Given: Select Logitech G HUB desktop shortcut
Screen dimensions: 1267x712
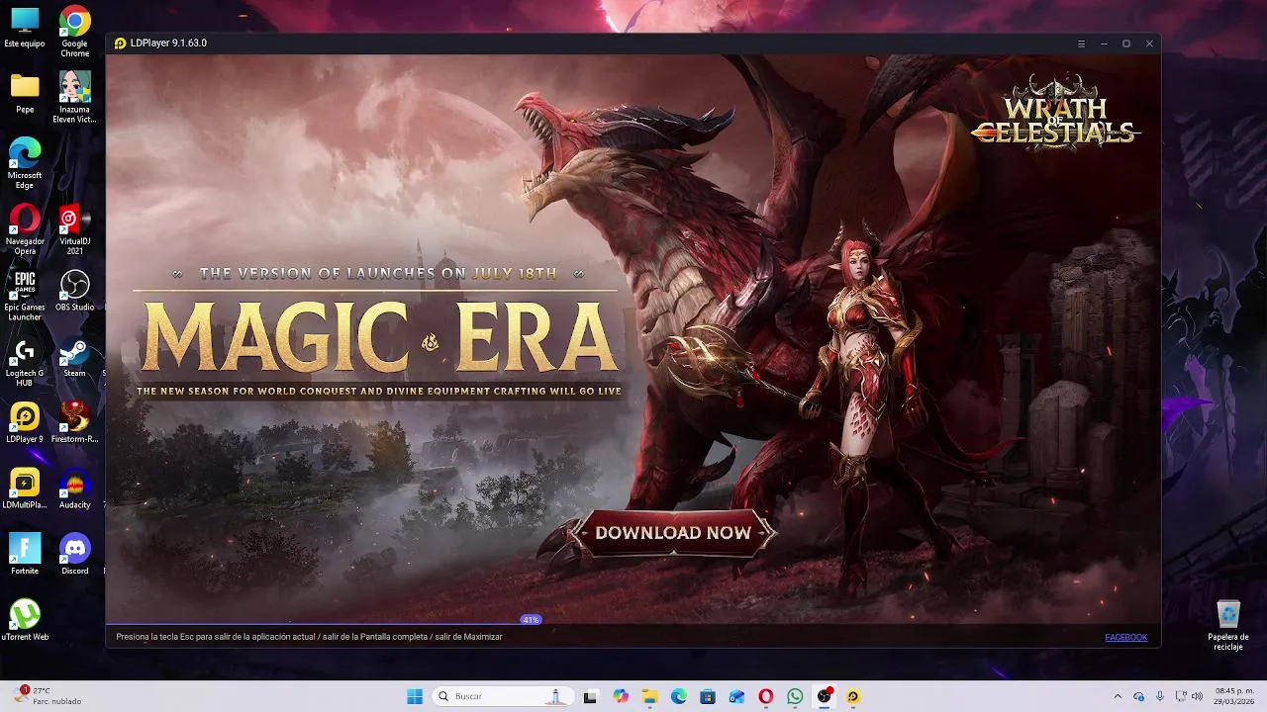Looking at the screenshot, I should tap(25, 361).
